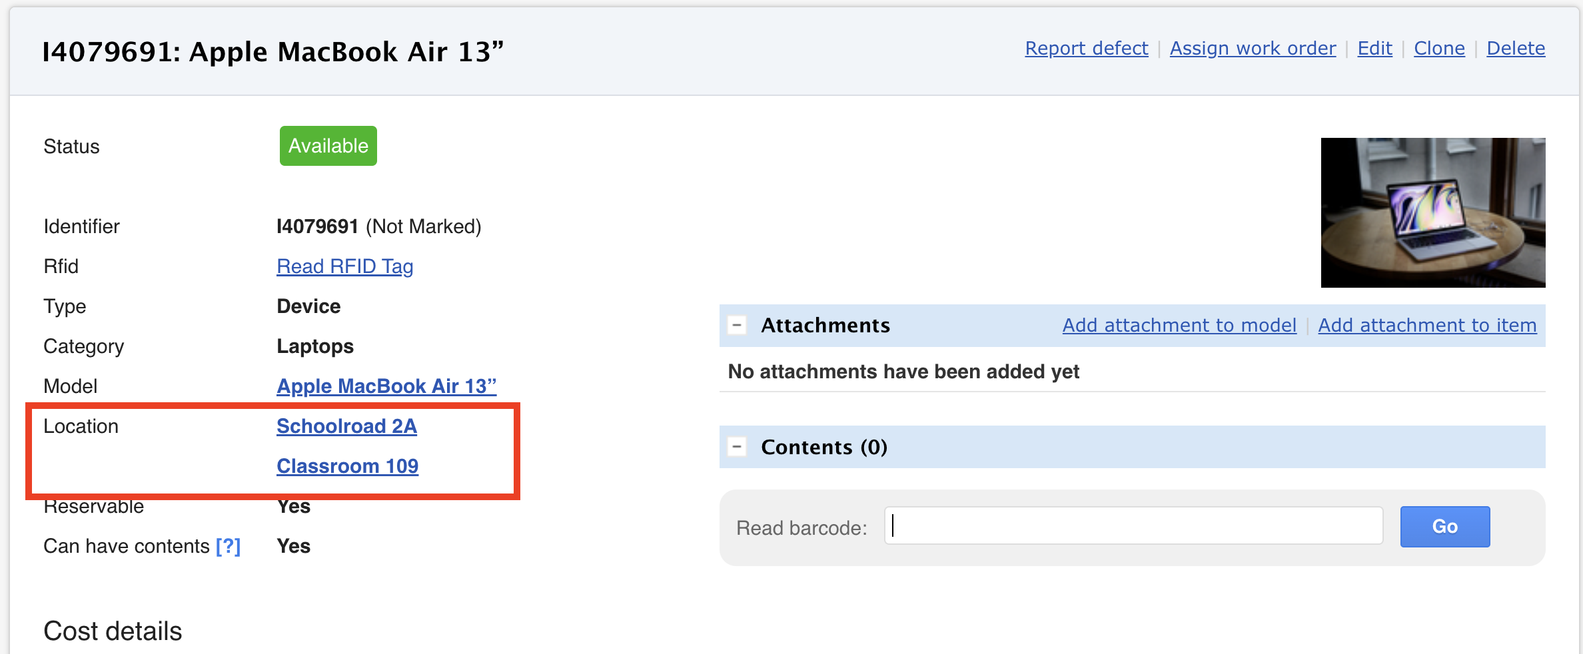This screenshot has height=654, width=1583.
Task: Clone the MacBook Air item
Action: [x=1439, y=48]
